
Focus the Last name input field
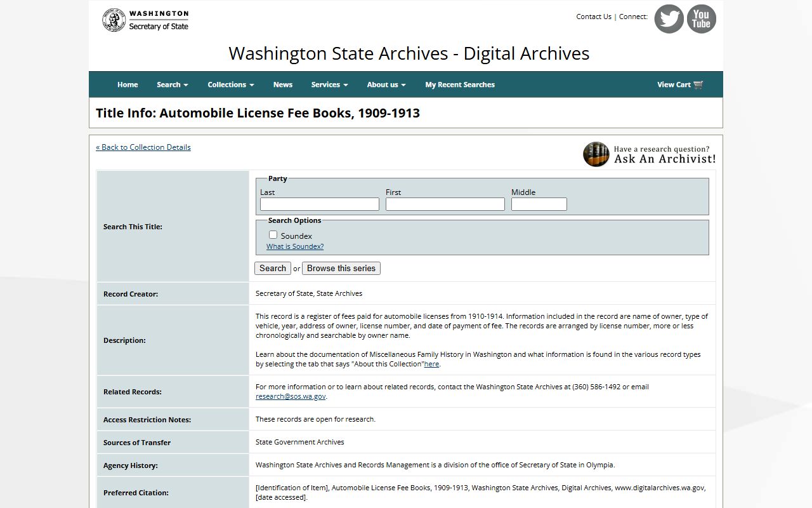(x=320, y=204)
